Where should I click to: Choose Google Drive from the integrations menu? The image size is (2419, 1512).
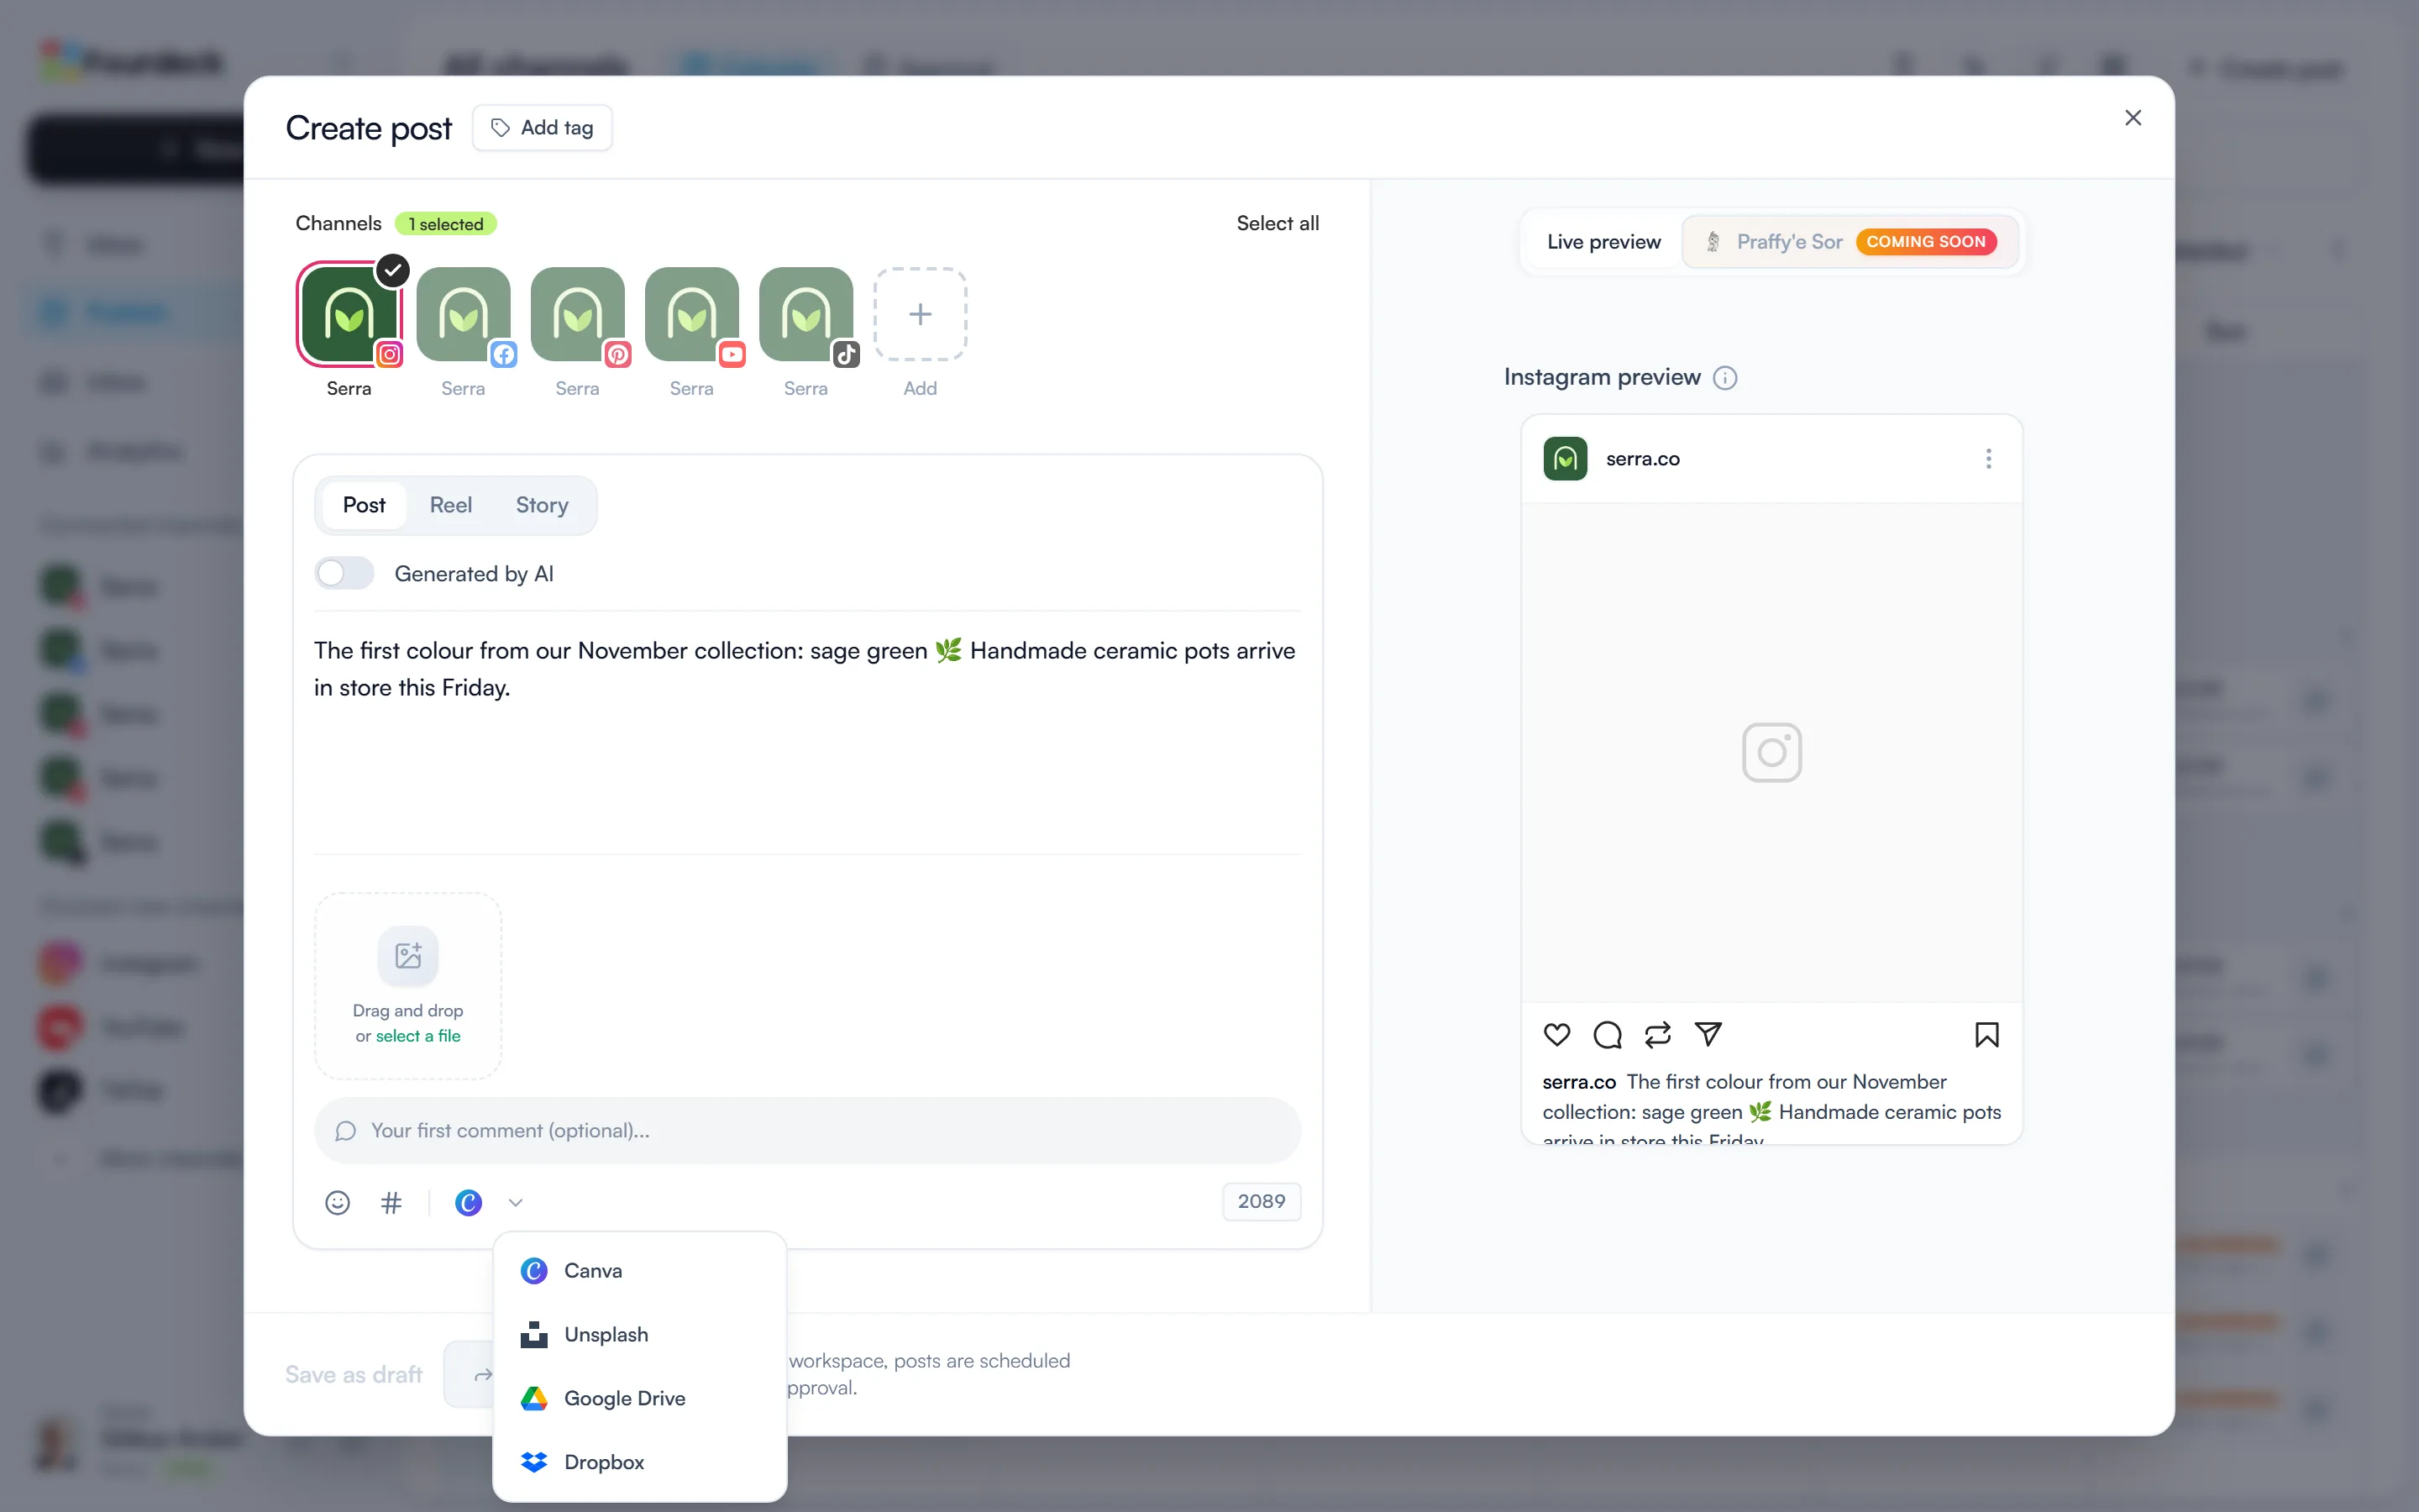pos(640,1398)
